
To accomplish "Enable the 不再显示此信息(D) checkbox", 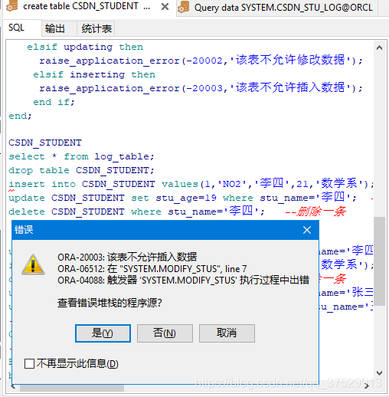I will tap(30, 363).
